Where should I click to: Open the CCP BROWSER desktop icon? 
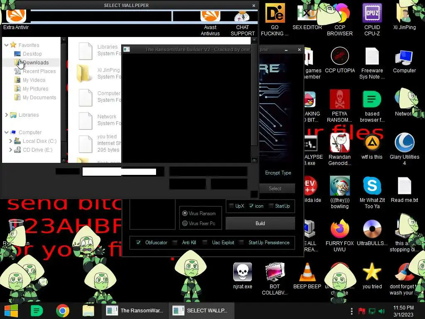pyautogui.click(x=340, y=20)
